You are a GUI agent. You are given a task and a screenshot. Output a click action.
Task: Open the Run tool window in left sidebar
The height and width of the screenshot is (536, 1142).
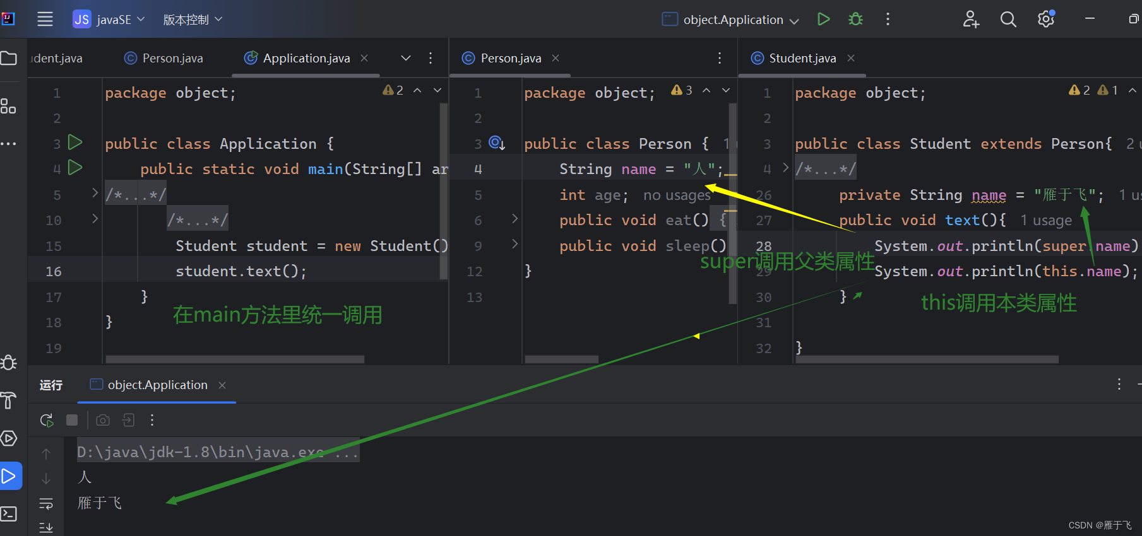point(9,476)
